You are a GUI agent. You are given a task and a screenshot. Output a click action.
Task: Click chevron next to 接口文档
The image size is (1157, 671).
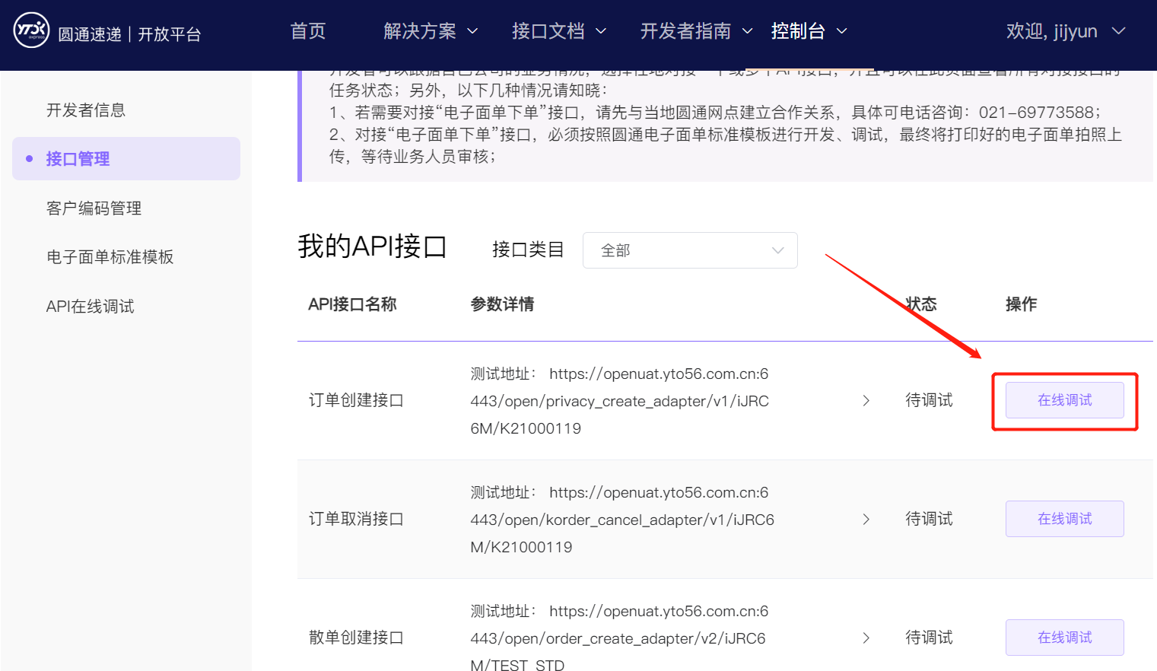[x=601, y=31]
